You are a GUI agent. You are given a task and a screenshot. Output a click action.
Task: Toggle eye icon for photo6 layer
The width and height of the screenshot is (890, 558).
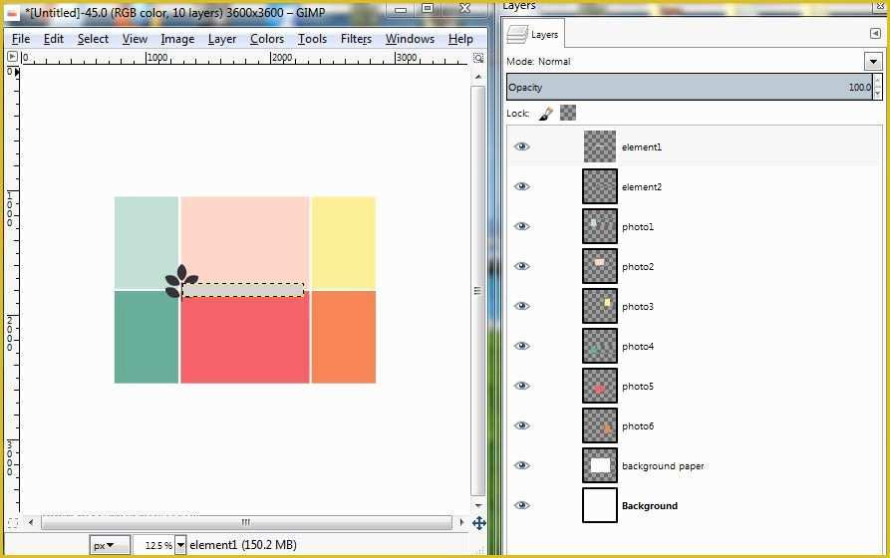coord(521,425)
